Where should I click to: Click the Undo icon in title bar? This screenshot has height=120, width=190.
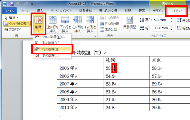pos(18,4)
